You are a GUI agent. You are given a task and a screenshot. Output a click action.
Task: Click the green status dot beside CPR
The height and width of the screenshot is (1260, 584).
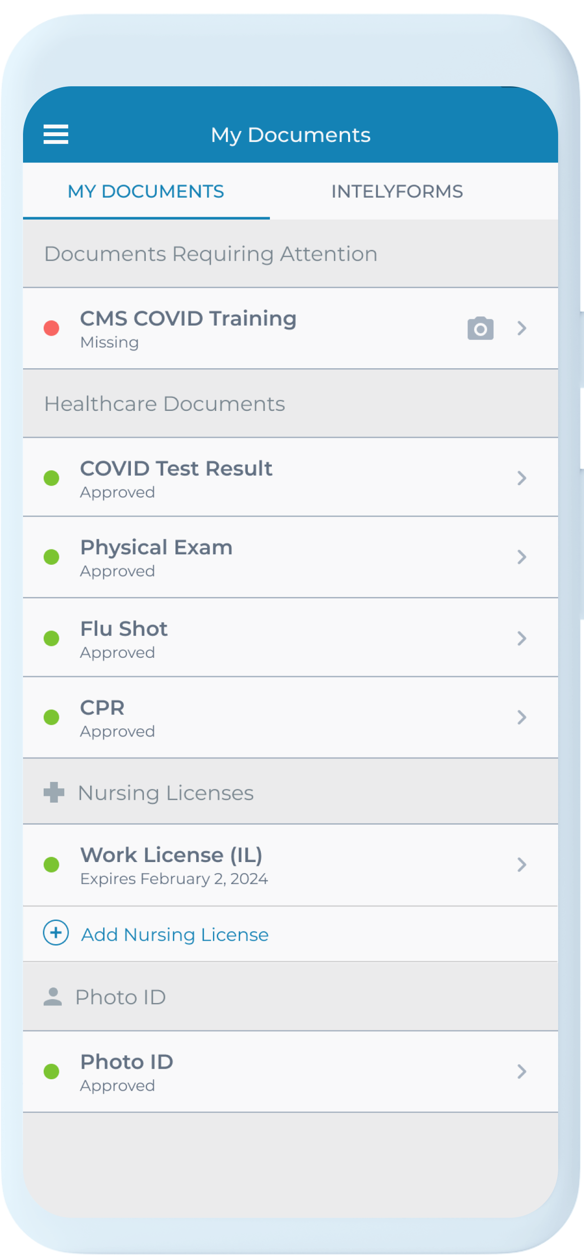[51, 718]
